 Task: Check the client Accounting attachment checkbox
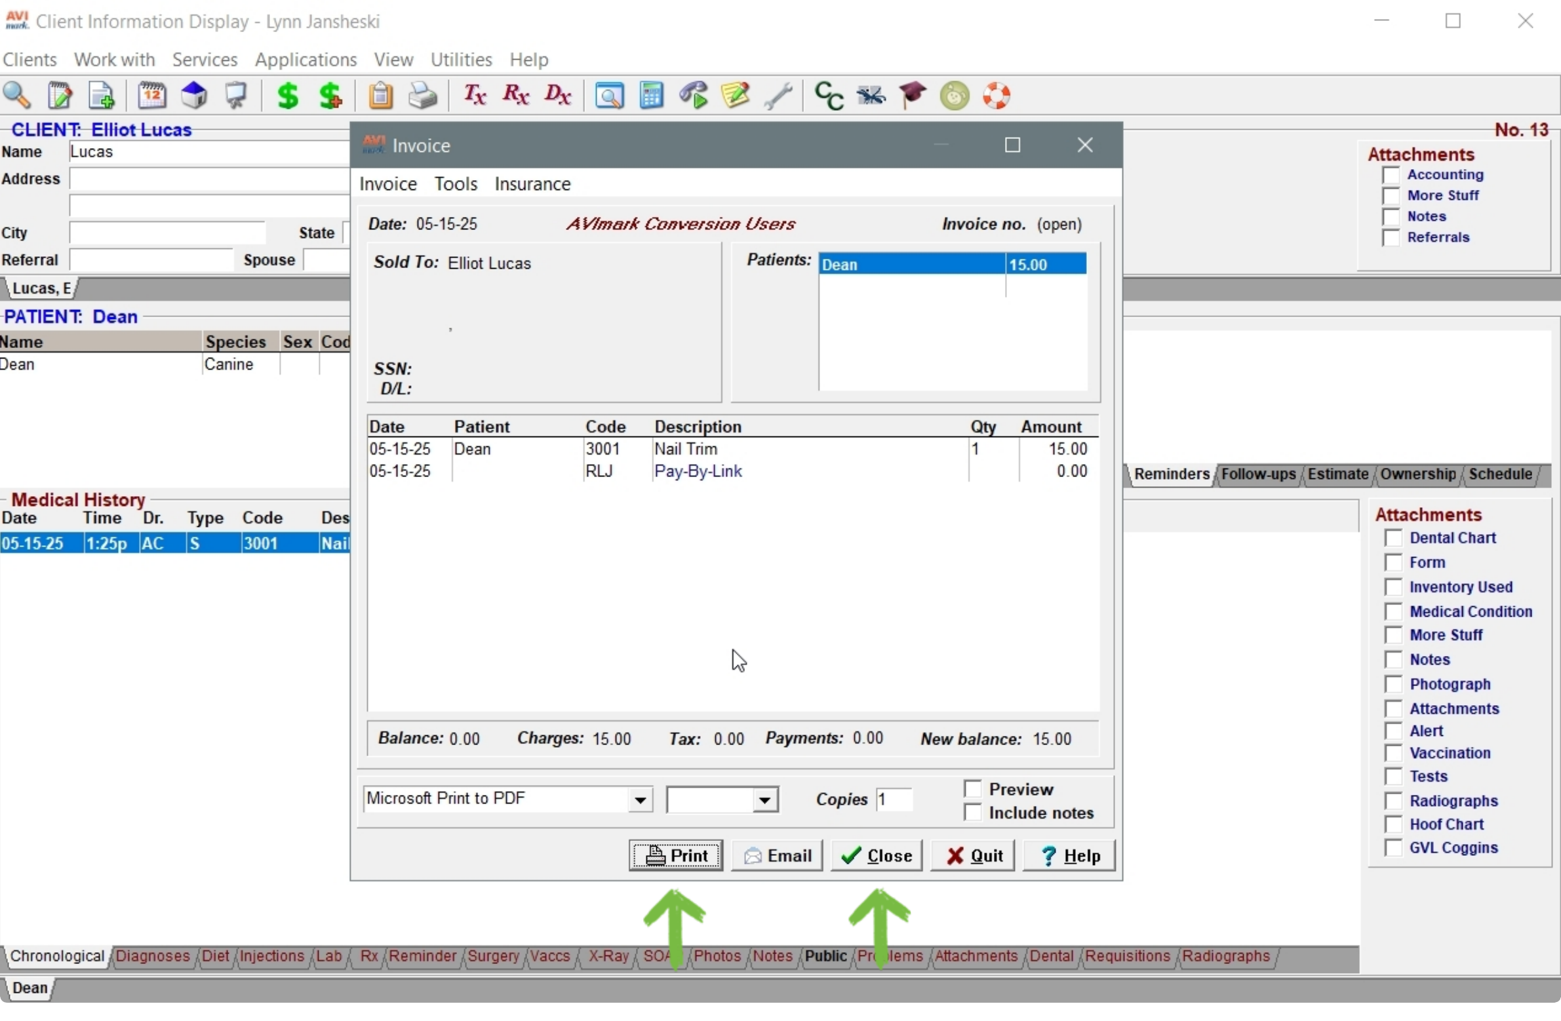[1391, 175]
